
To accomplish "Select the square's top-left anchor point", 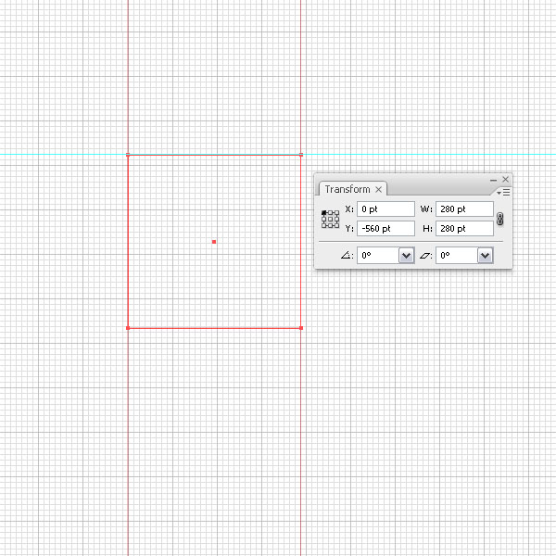I will 128,155.
